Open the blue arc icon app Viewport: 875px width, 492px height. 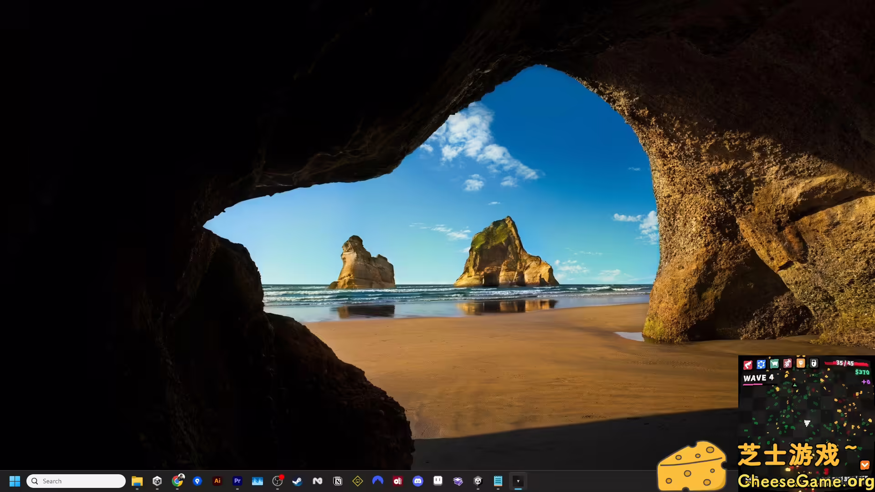coord(378,480)
